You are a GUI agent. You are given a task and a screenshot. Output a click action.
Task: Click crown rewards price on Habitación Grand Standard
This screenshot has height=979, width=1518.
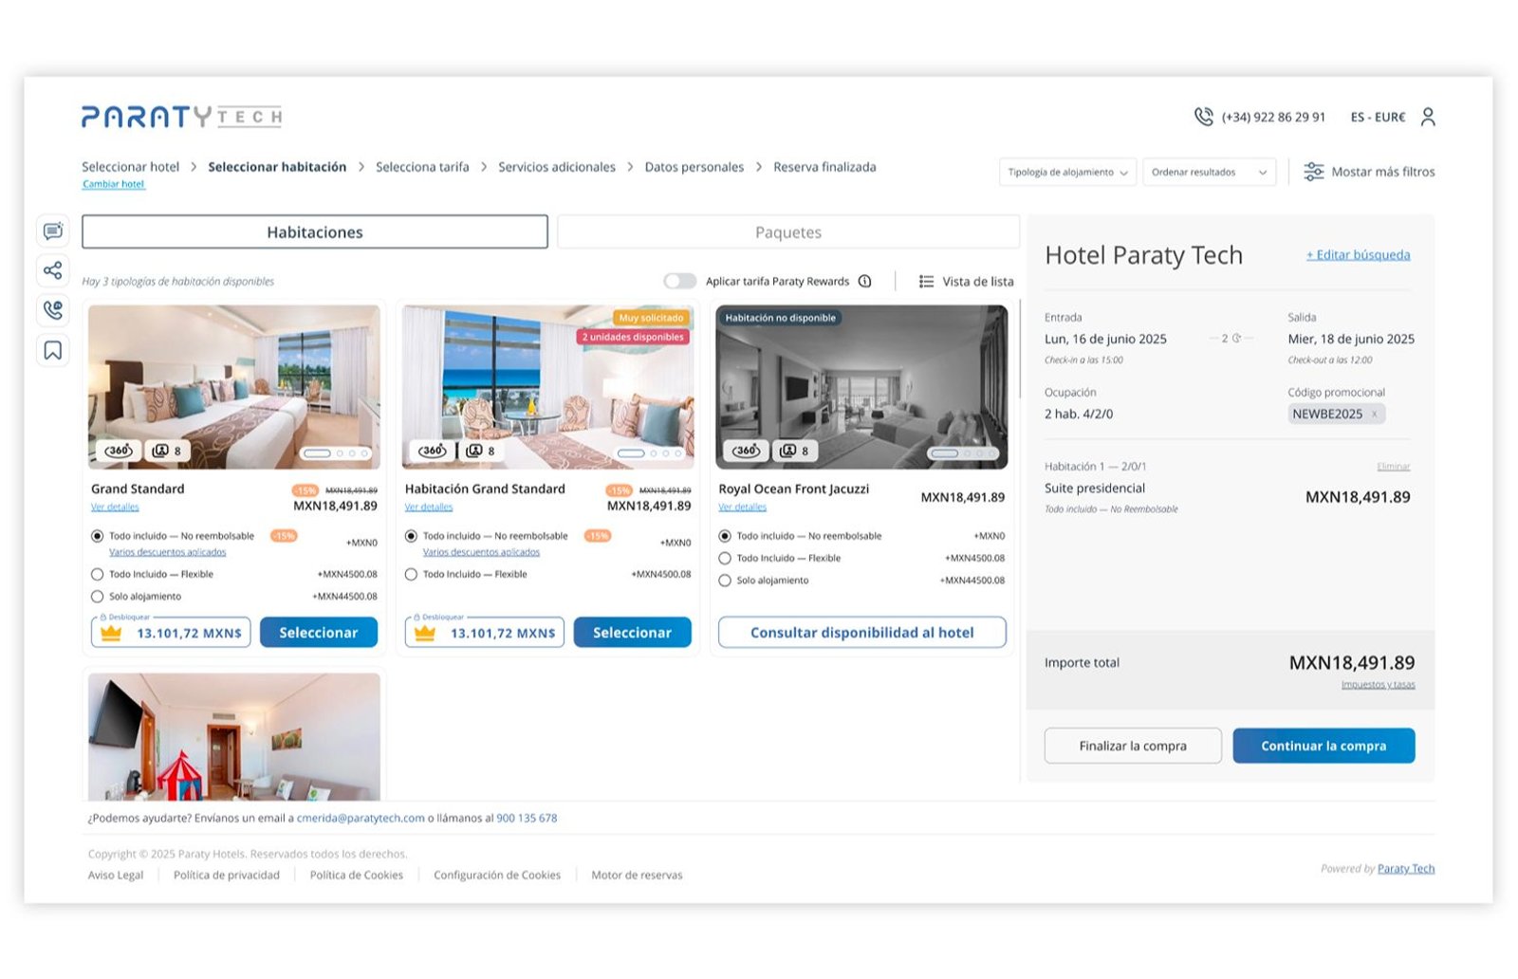pyautogui.click(x=485, y=633)
